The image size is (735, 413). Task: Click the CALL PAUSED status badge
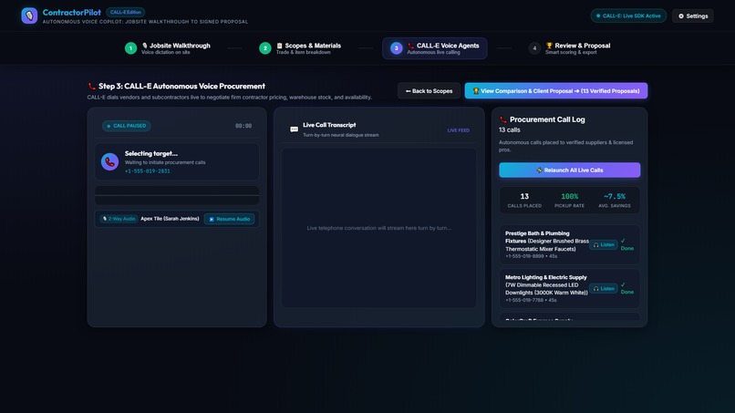coord(127,126)
